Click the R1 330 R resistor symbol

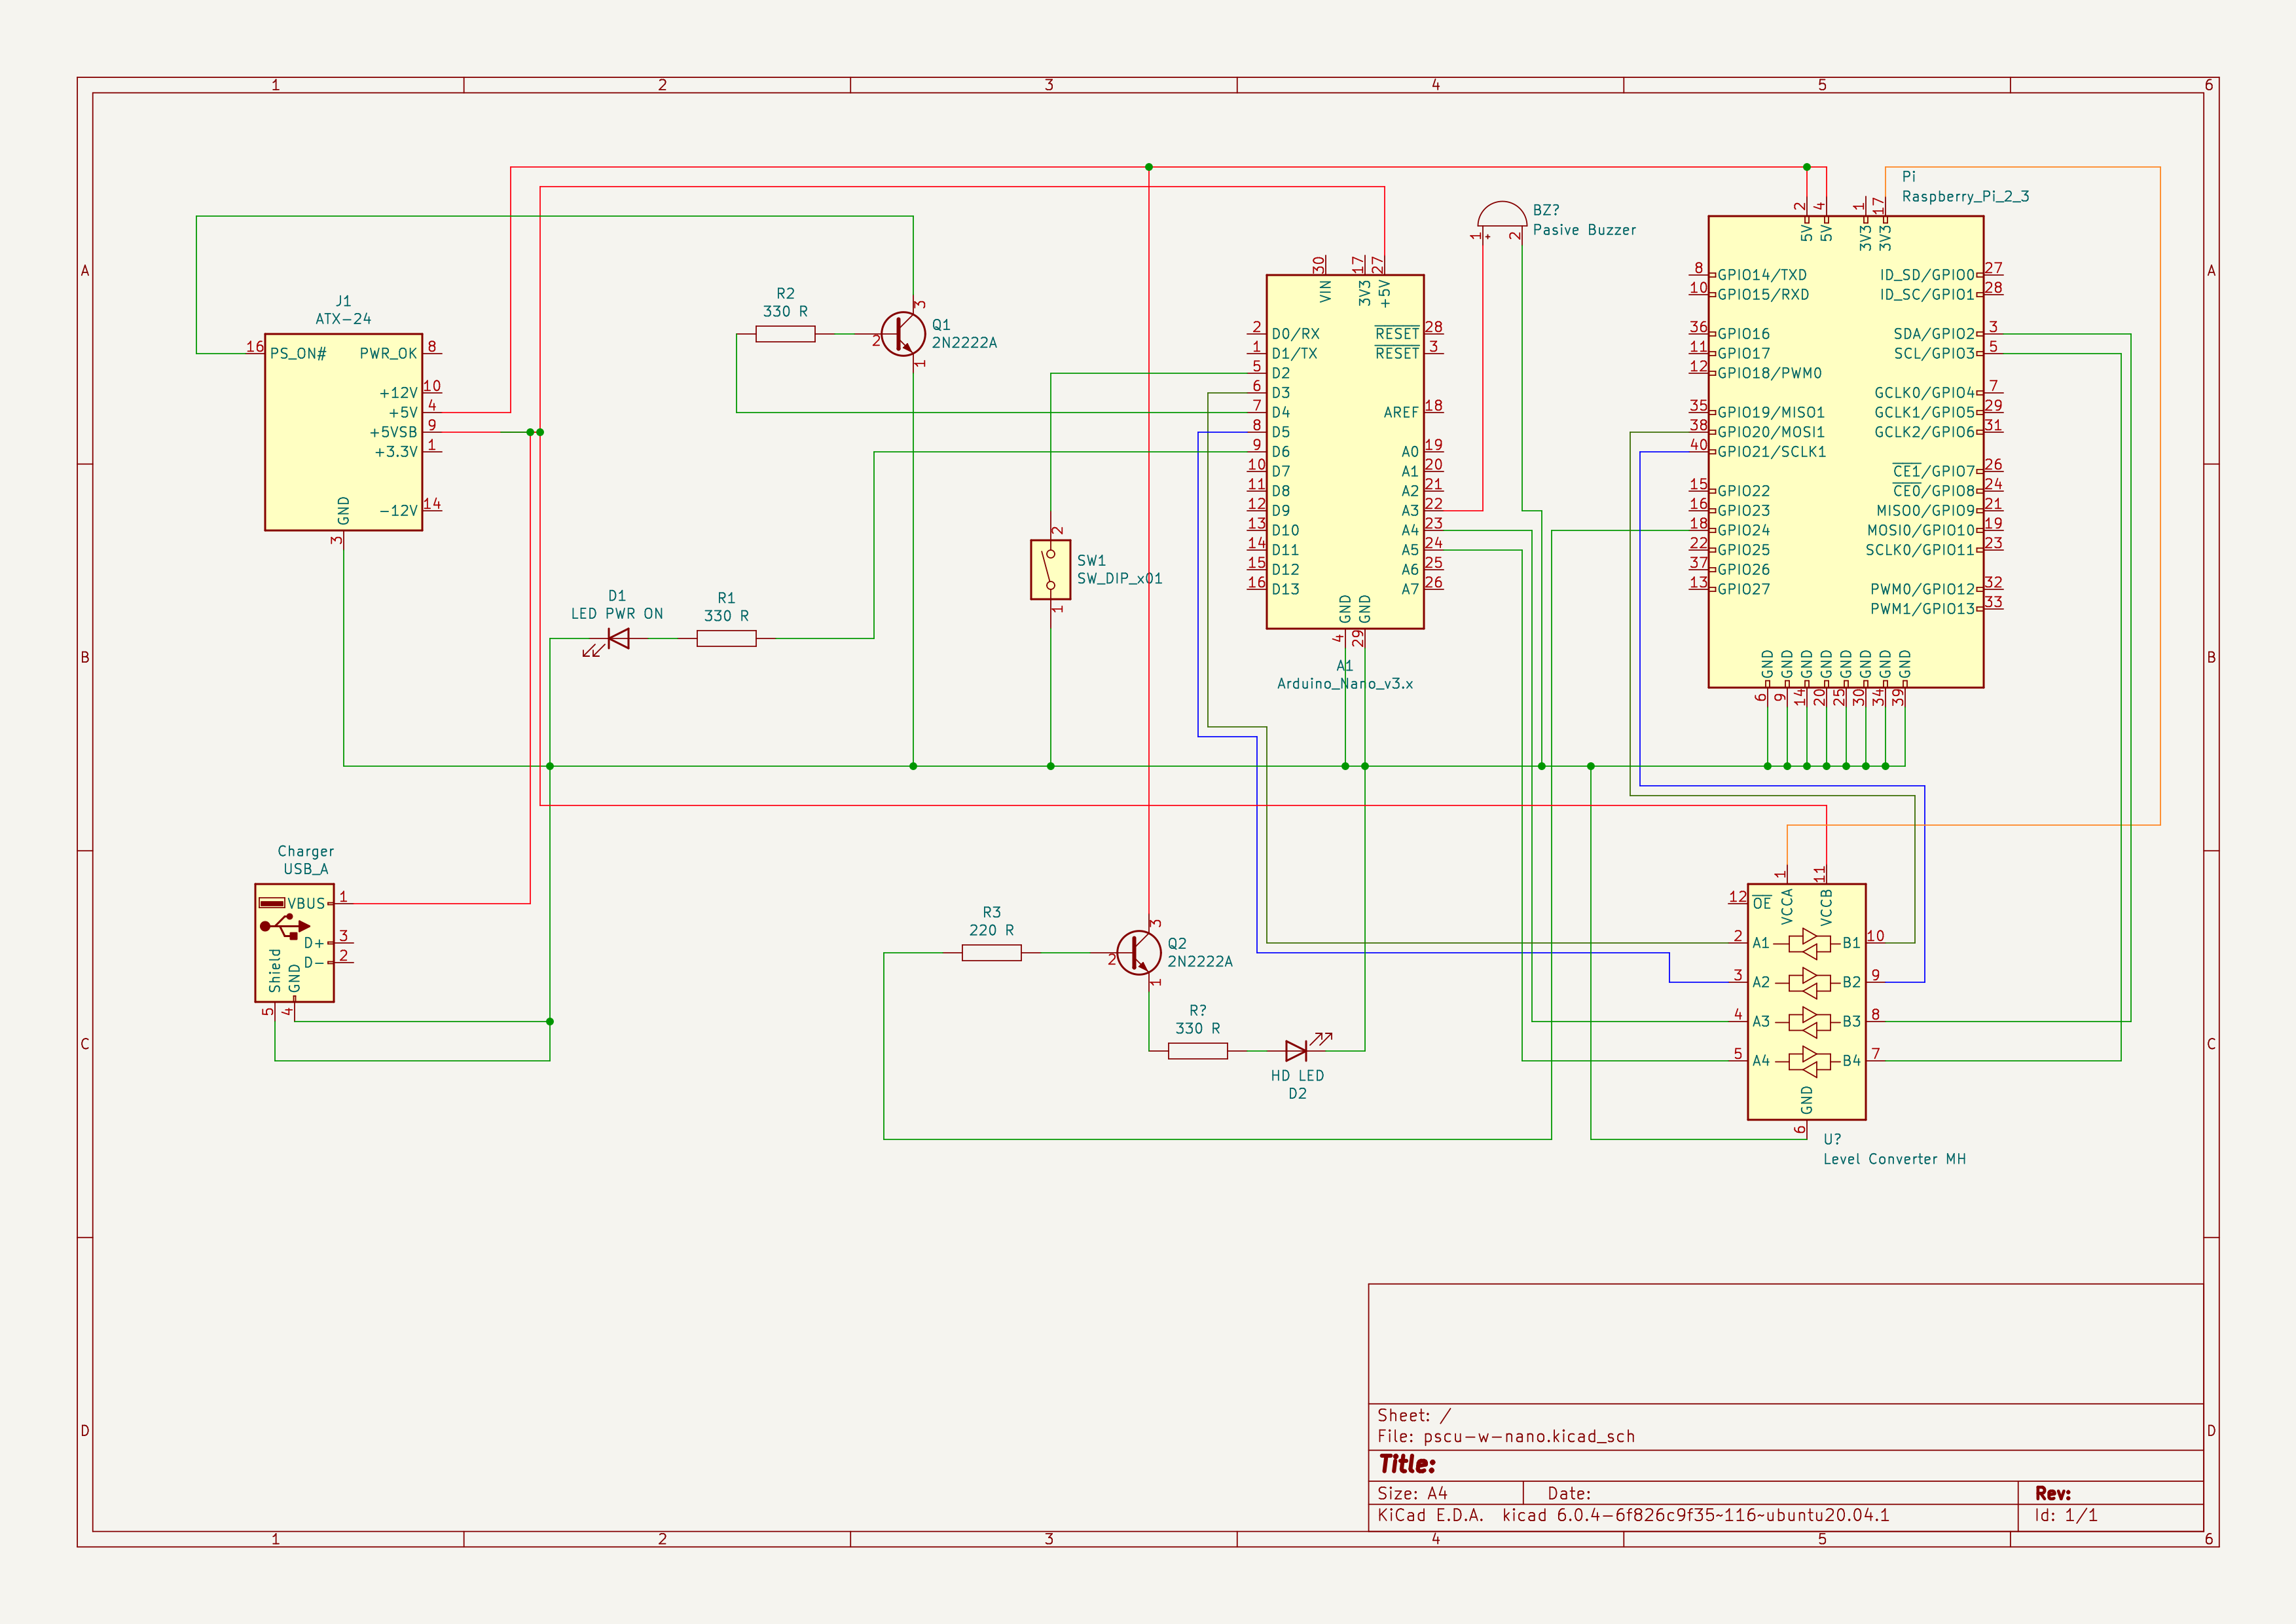[x=726, y=638]
